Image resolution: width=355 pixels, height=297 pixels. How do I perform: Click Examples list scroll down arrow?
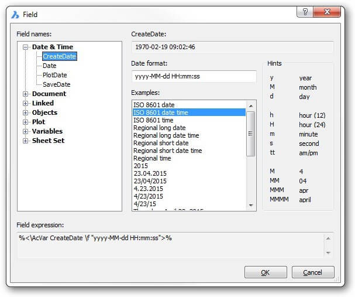251,205
